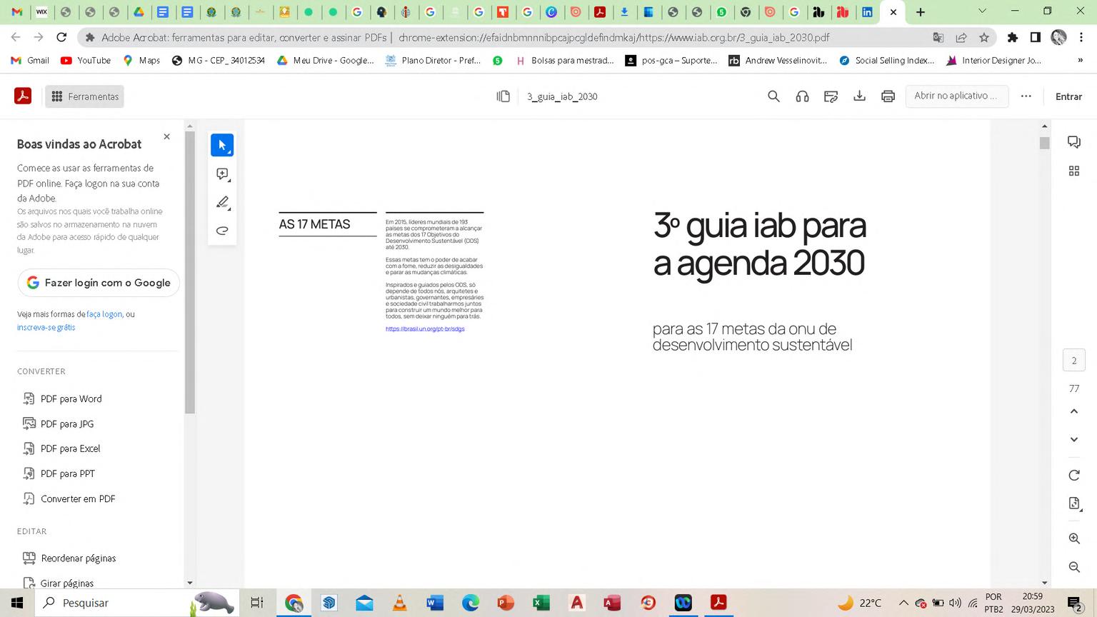This screenshot has height=617, width=1097.
Task: Show more bookmarks chevron
Action: point(1080,61)
